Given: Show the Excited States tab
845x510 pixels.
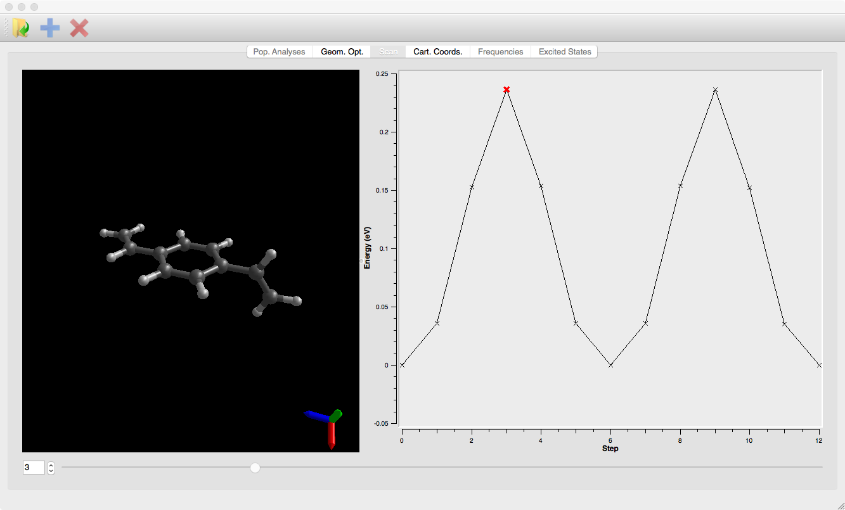Looking at the screenshot, I should click(x=564, y=52).
